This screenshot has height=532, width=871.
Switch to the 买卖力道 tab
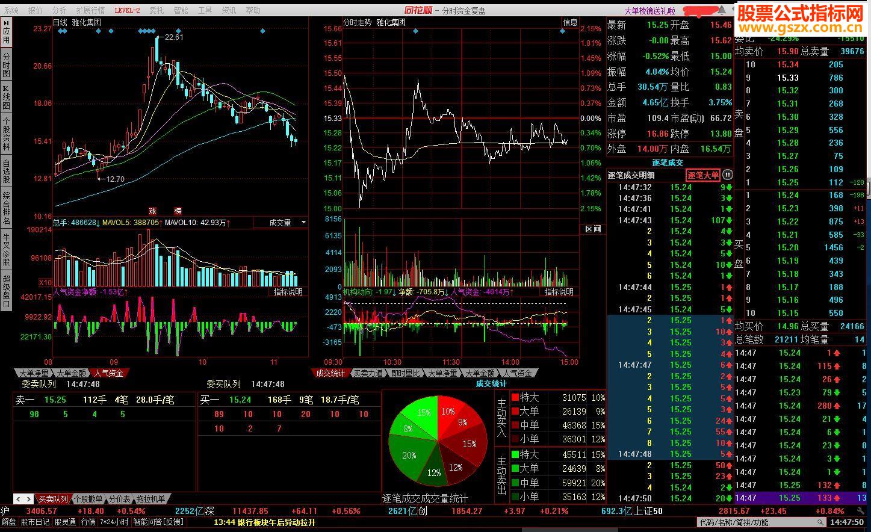[368, 373]
